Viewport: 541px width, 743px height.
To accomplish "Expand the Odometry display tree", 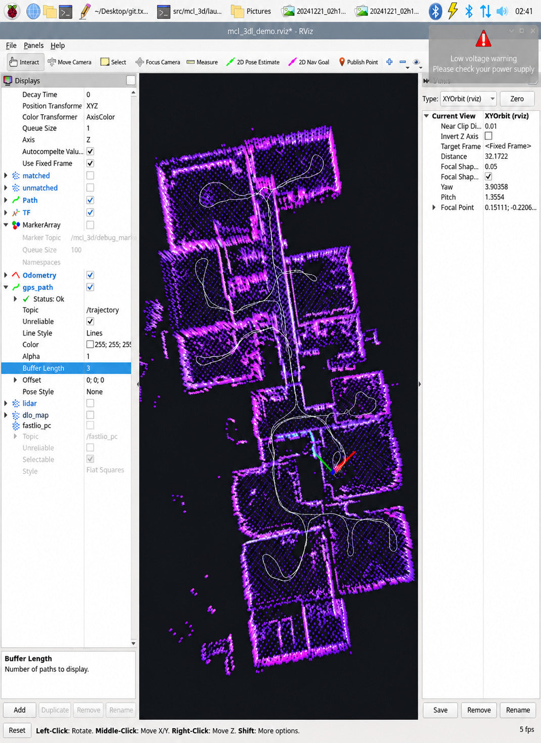I will point(6,275).
